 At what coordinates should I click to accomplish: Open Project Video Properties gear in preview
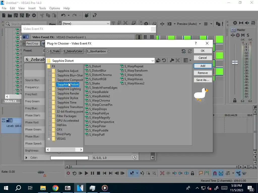146,24
